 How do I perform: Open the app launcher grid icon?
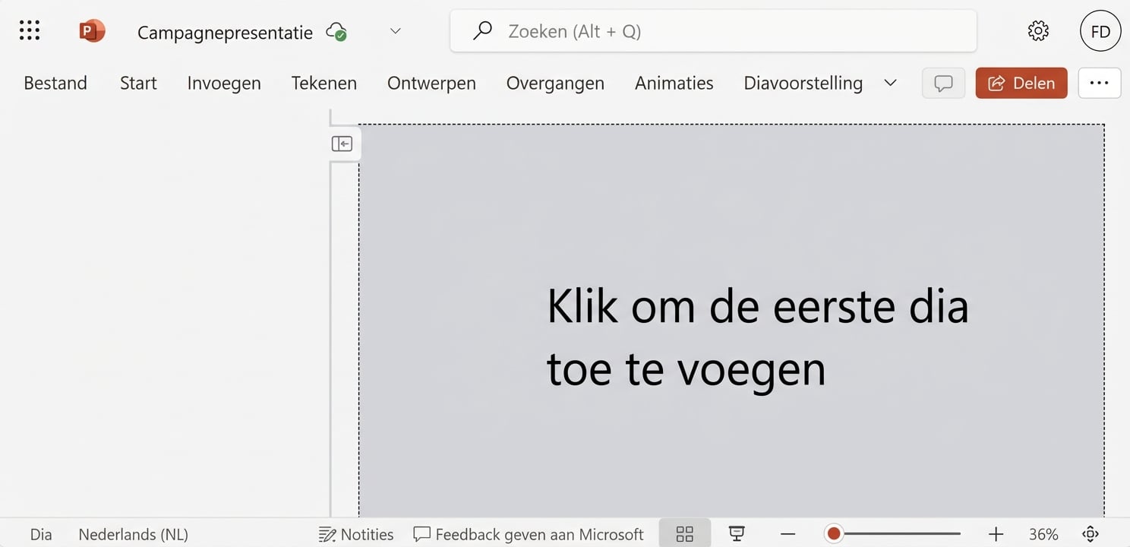29,30
